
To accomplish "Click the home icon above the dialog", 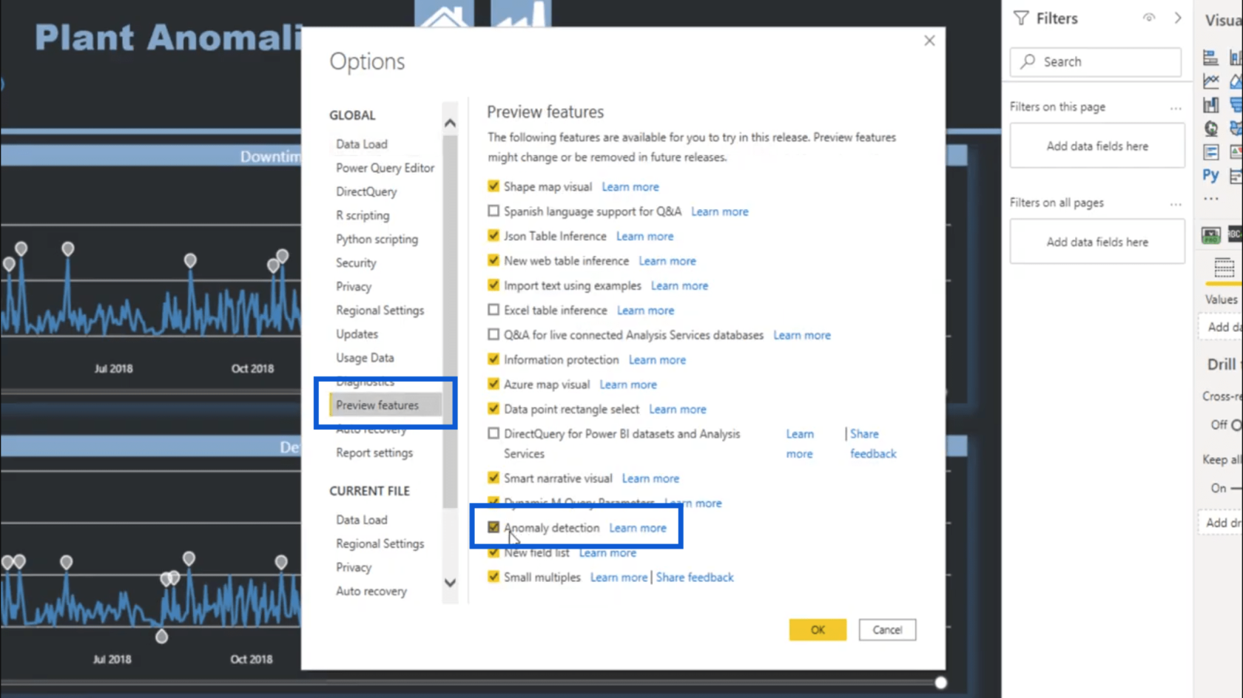I will pyautogui.click(x=444, y=13).
